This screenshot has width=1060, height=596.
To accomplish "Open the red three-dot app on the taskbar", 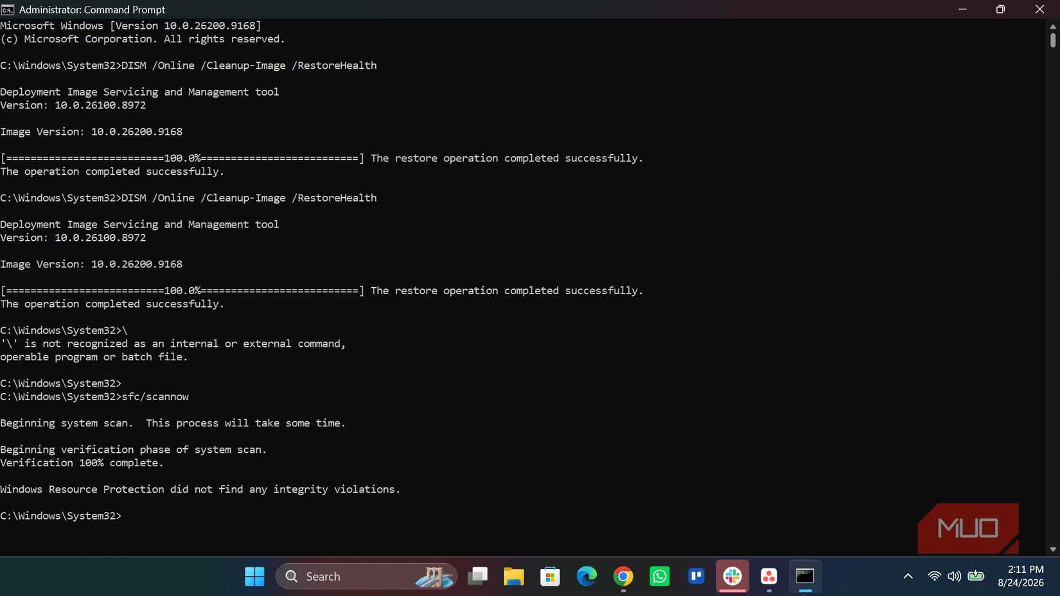I will (769, 576).
